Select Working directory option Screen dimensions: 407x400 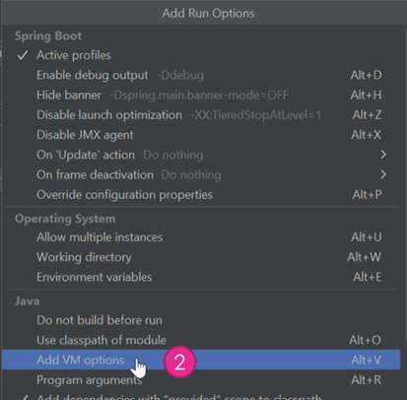click(201, 257)
